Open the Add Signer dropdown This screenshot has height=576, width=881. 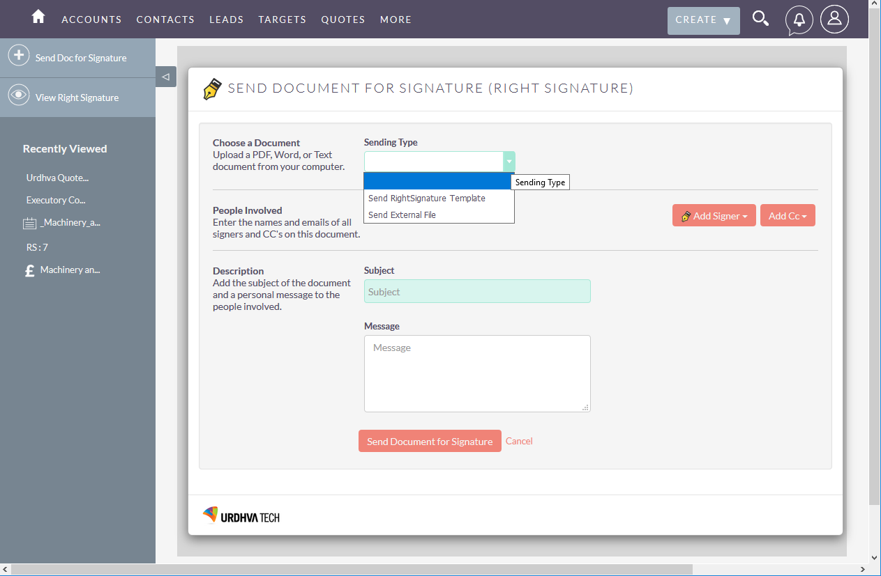[714, 215]
